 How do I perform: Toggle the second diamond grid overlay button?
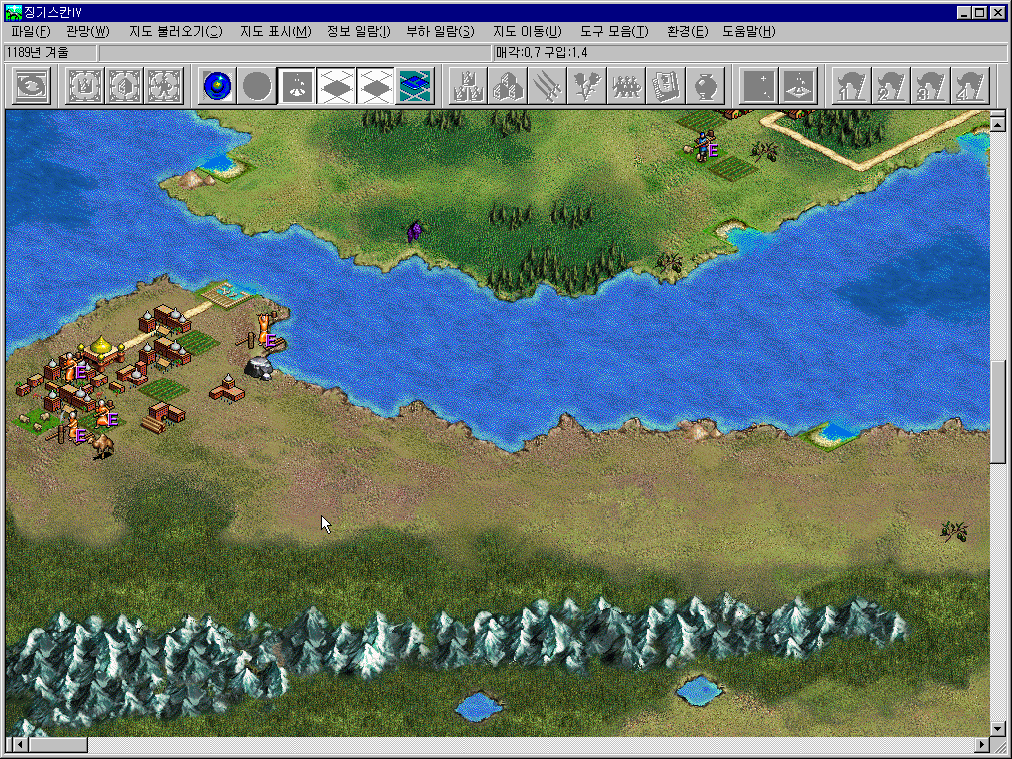375,85
